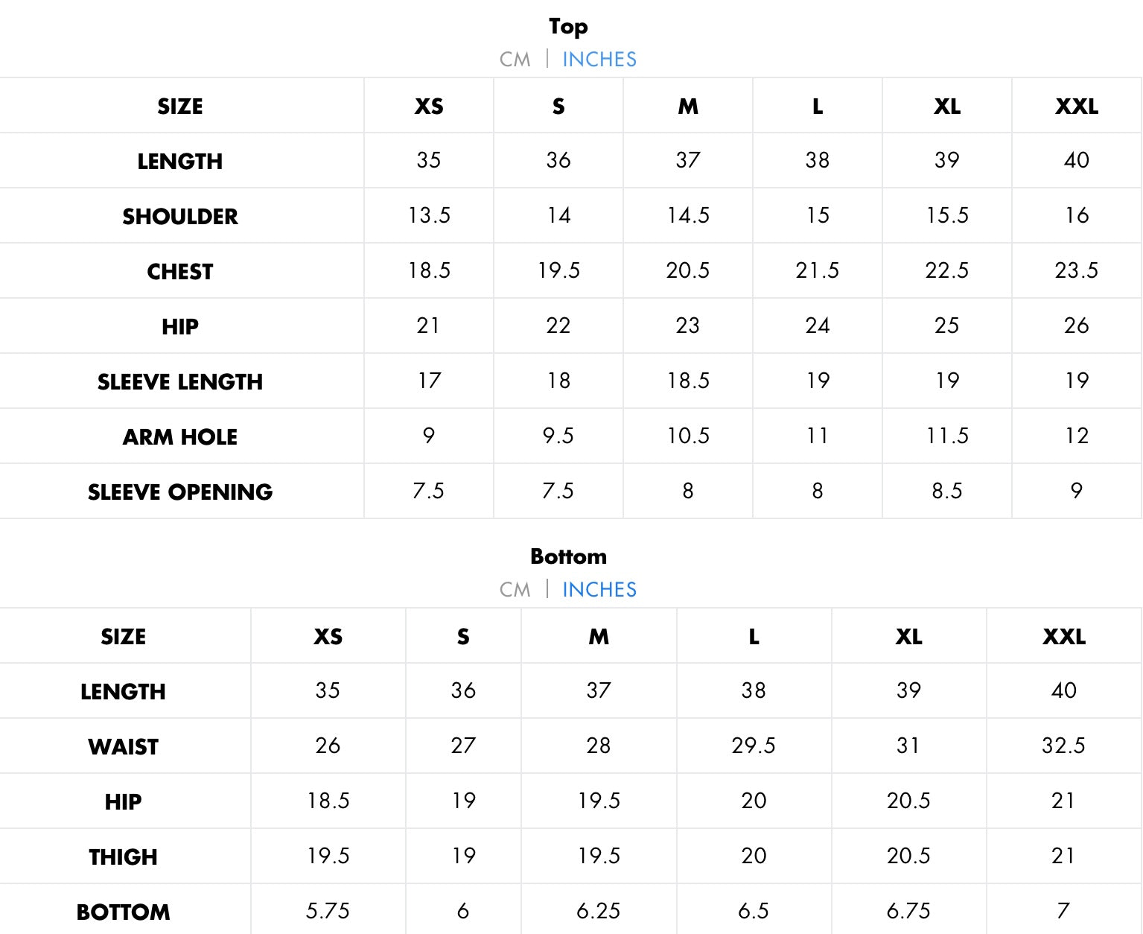Select INCHES units for Bottom chart
This screenshot has height=934, width=1143.
coord(599,590)
